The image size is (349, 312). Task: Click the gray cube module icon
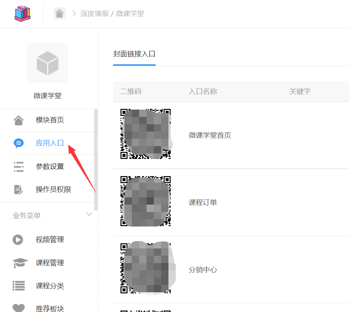coord(48,63)
